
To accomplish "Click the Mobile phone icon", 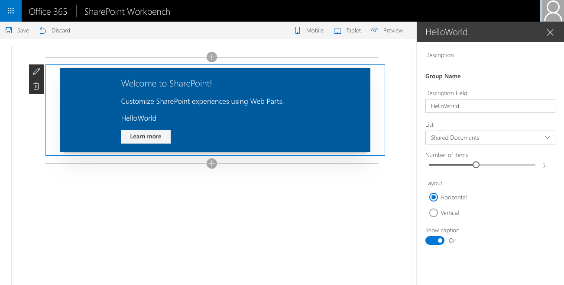I will pos(298,30).
